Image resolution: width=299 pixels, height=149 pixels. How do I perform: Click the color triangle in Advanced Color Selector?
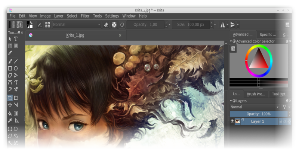click(258, 60)
